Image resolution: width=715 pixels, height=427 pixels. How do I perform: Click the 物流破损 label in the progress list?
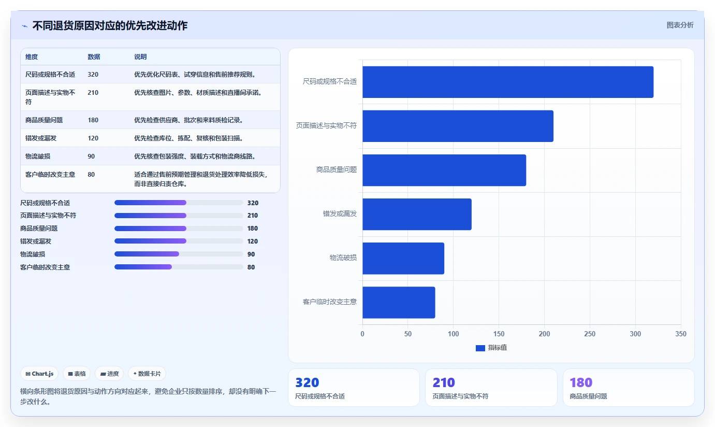(33, 254)
